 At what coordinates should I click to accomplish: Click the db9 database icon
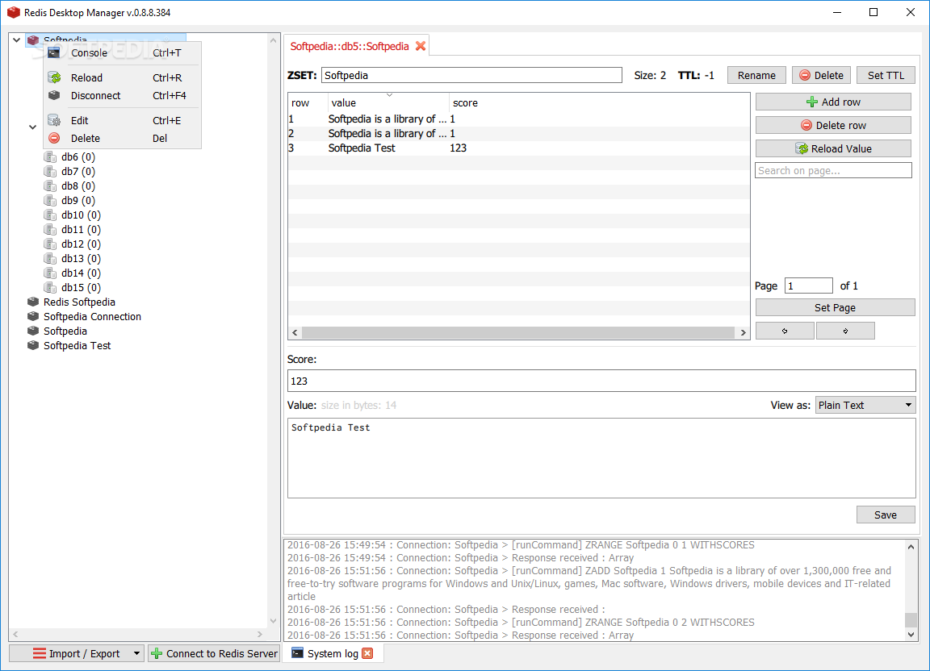pos(50,200)
